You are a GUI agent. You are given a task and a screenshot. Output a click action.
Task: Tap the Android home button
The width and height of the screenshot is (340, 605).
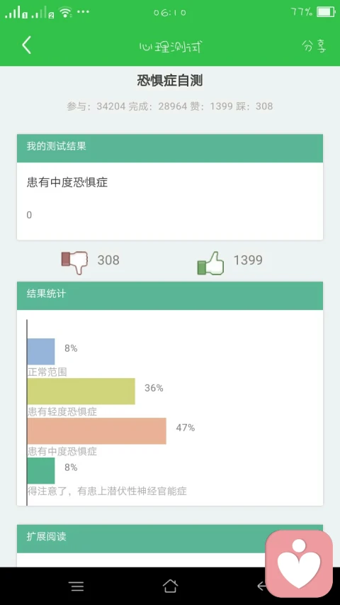170,586
